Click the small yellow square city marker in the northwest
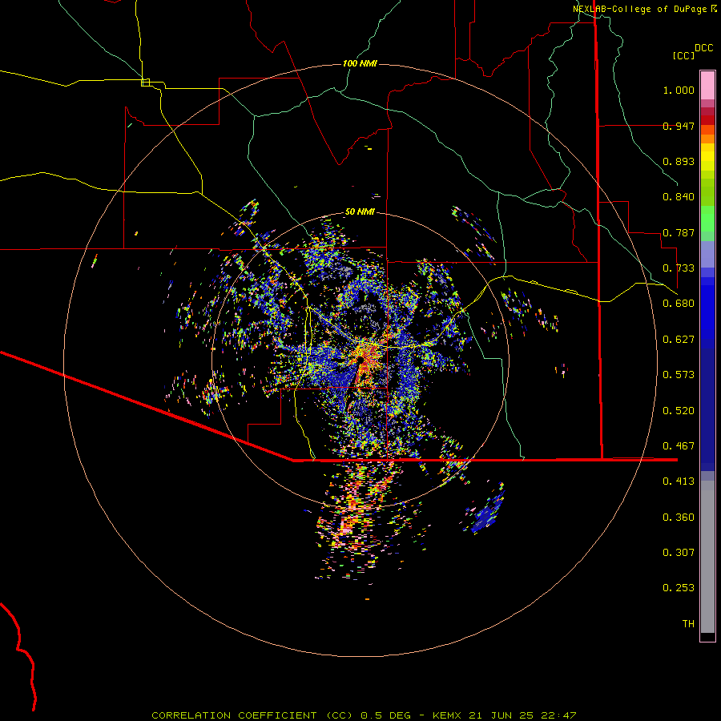 (x=145, y=83)
